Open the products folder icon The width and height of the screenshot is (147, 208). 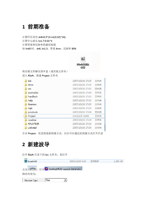pos(26,112)
